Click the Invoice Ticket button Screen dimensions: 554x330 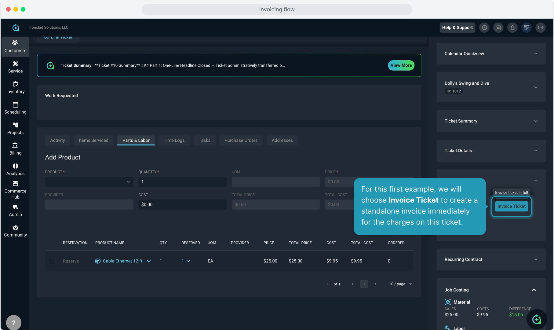(512, 206)
